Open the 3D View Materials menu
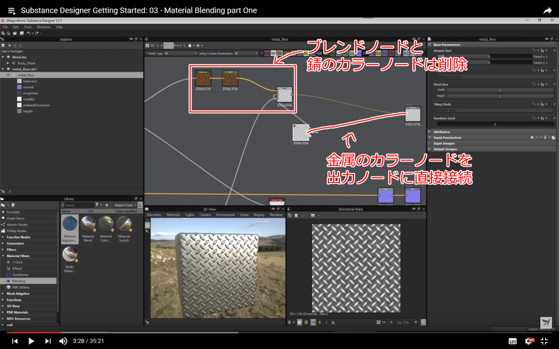This screenshot has height=349, width=559. click(x=174, y=215)
